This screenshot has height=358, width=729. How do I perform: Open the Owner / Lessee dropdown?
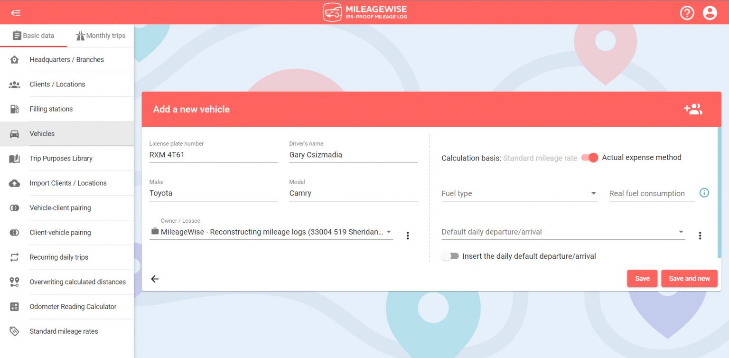[271, 232]
